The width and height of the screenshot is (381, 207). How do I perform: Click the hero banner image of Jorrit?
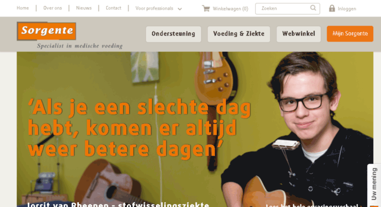click(x=195, y=129)
